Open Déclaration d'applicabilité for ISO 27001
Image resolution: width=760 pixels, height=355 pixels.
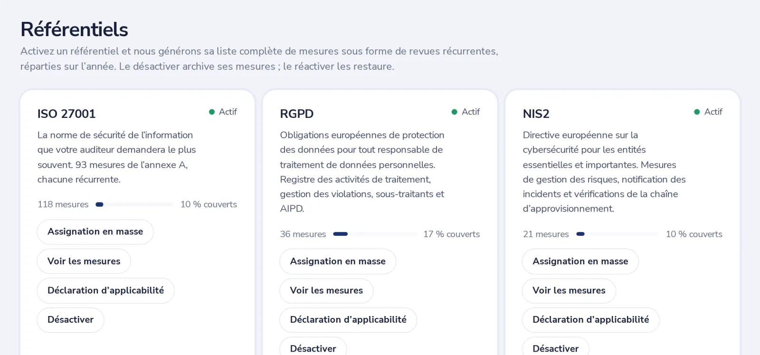click(106, 290)
